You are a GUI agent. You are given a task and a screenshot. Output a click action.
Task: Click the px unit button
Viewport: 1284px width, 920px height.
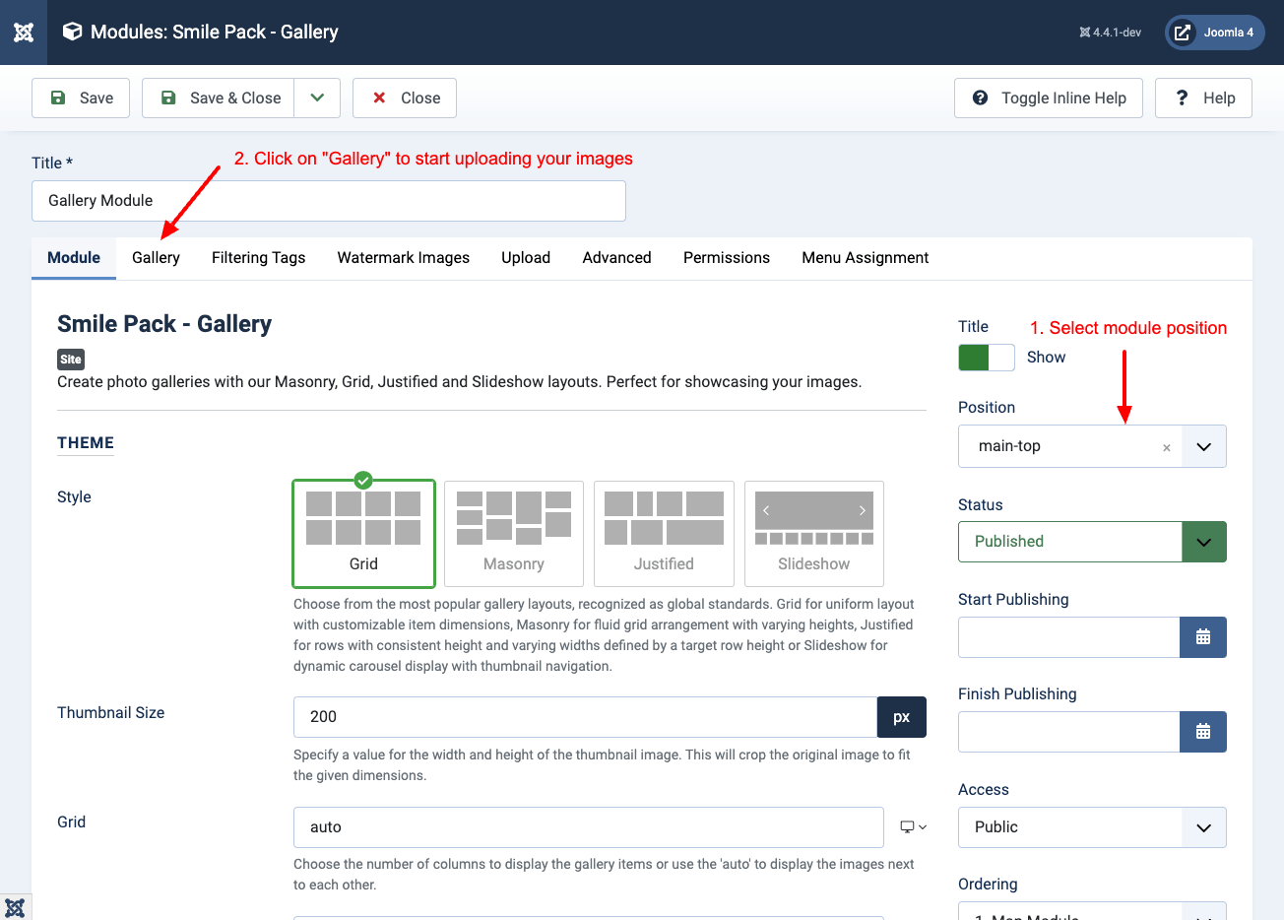click(x=902, y=717)
